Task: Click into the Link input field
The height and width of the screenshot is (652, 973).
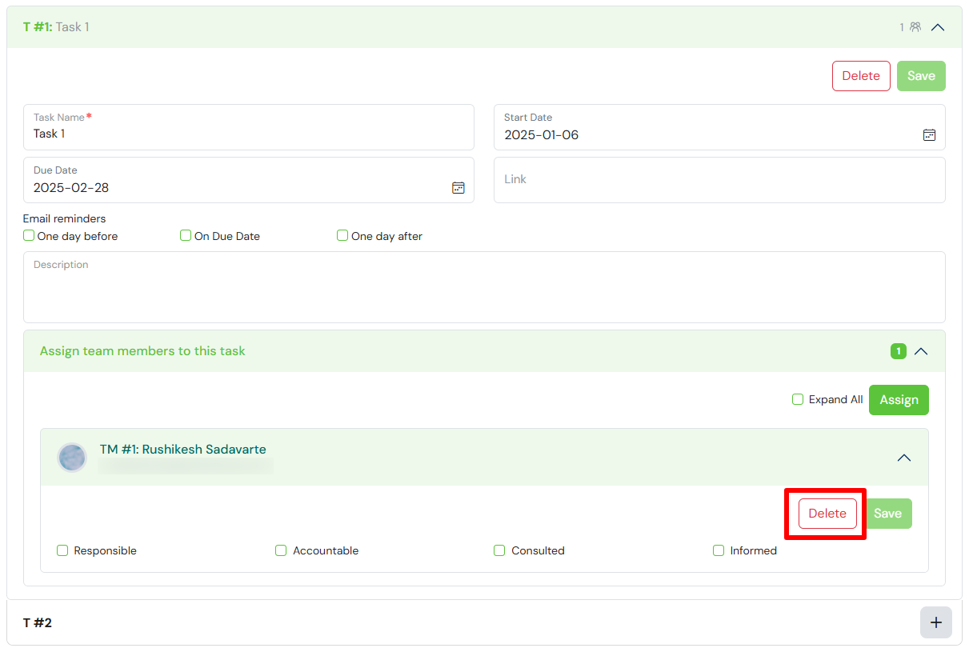Action: point(719,180)
